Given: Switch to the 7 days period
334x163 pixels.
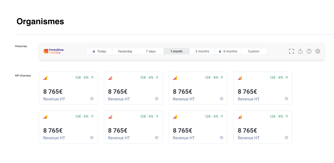Looking at the screenshot, I should 151,51.
